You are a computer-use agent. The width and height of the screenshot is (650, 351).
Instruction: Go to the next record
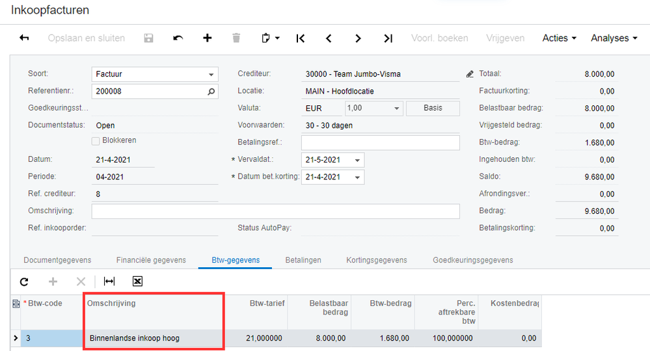point(358,38)
